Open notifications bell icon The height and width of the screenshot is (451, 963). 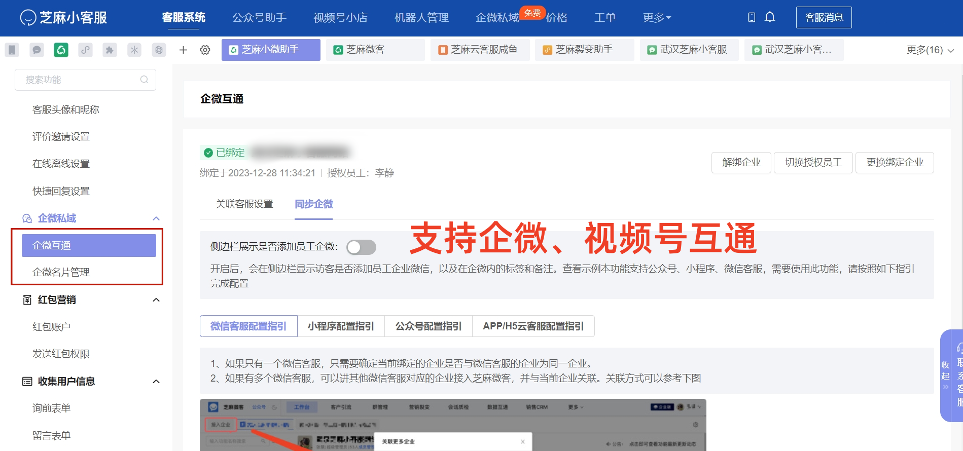click(x=770, y=17)
